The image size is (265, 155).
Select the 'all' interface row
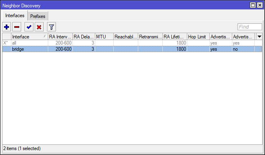click(132, 43)
